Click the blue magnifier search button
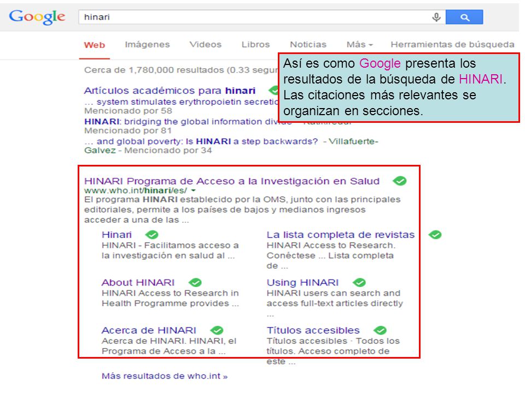This screenshot has width=525, height=393. [464, 17]
